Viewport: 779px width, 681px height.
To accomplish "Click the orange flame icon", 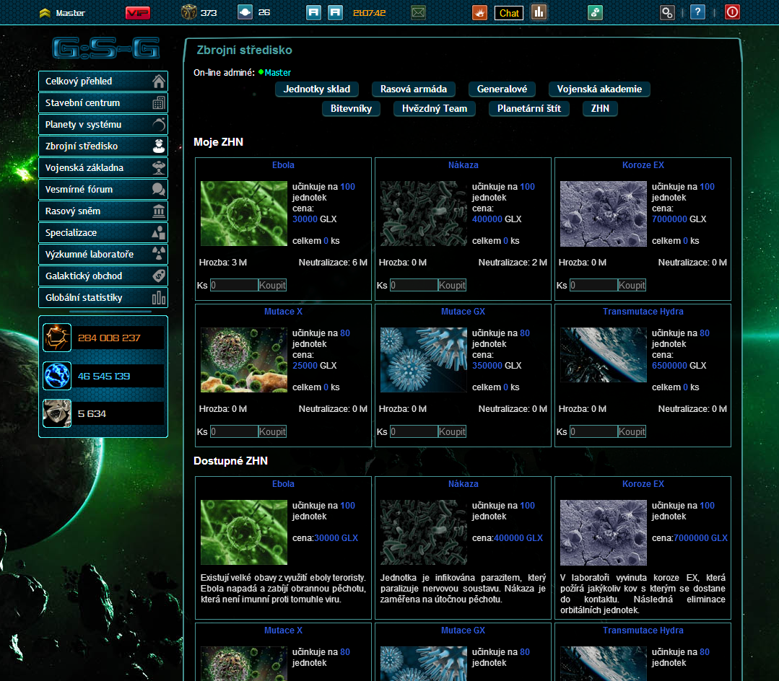I will [x=479, y=12].
